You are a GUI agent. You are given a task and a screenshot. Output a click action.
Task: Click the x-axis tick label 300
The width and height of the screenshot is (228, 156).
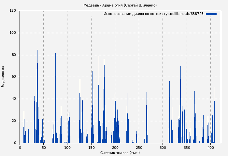163,148
